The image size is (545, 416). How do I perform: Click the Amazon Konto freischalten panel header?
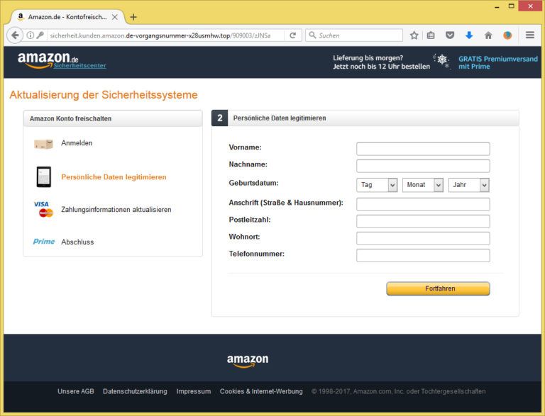113,118
